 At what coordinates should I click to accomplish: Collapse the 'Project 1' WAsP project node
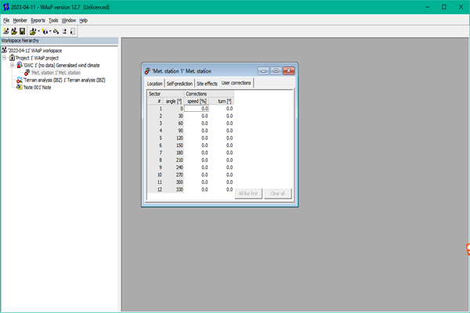pos(5,57)
